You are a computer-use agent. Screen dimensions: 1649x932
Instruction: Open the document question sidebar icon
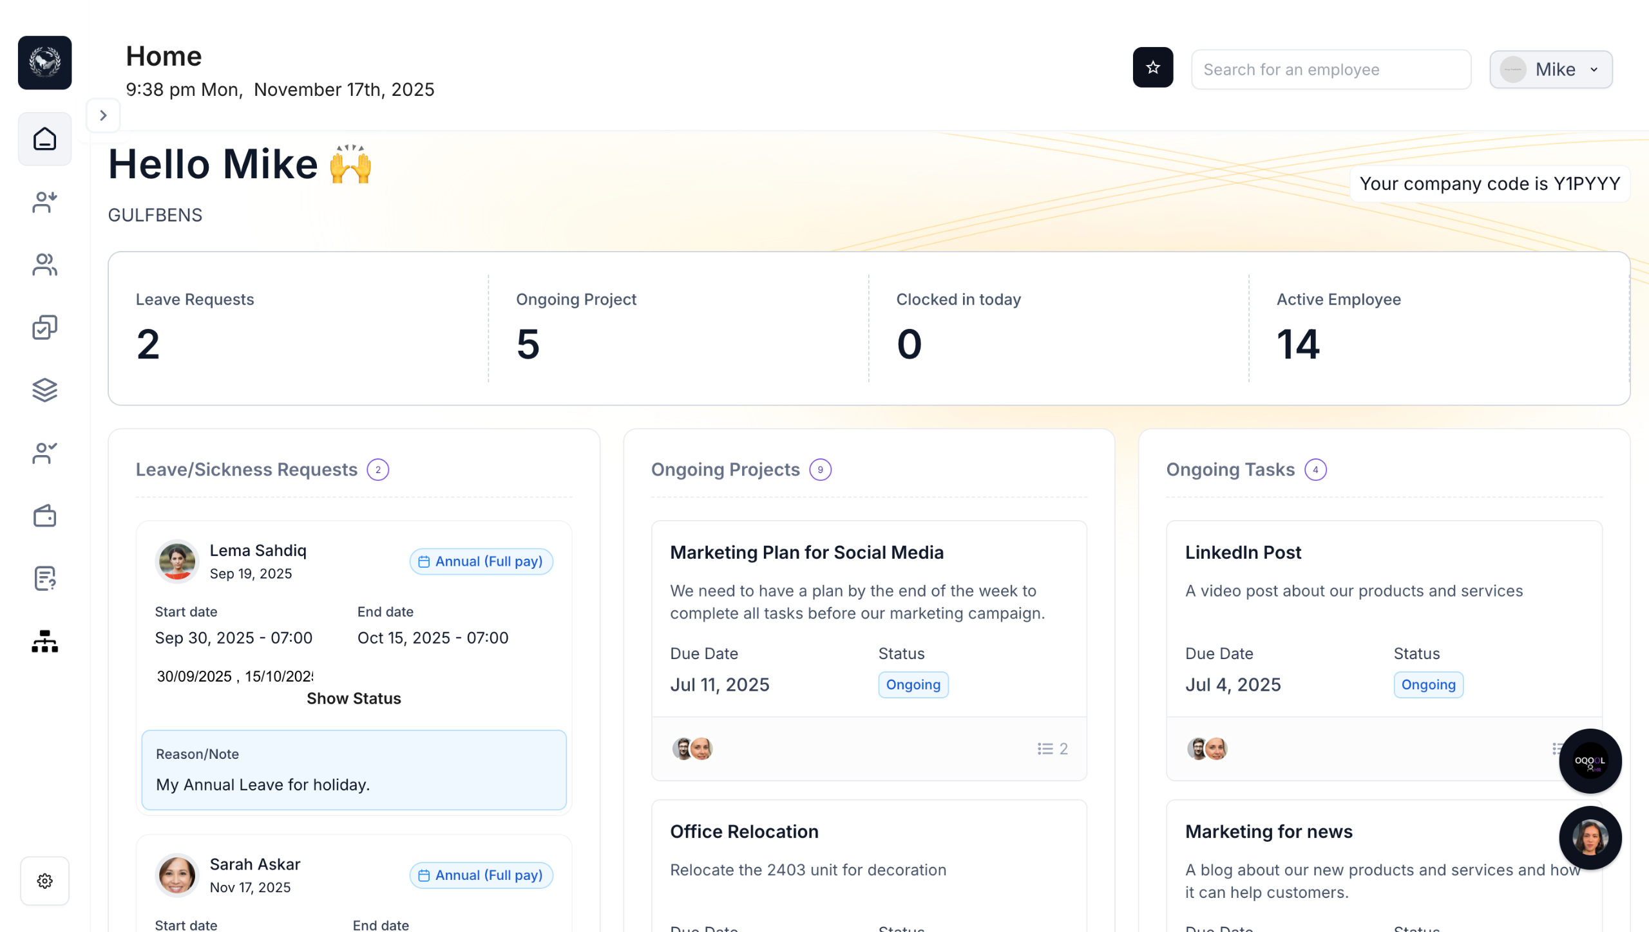(44, 578)
